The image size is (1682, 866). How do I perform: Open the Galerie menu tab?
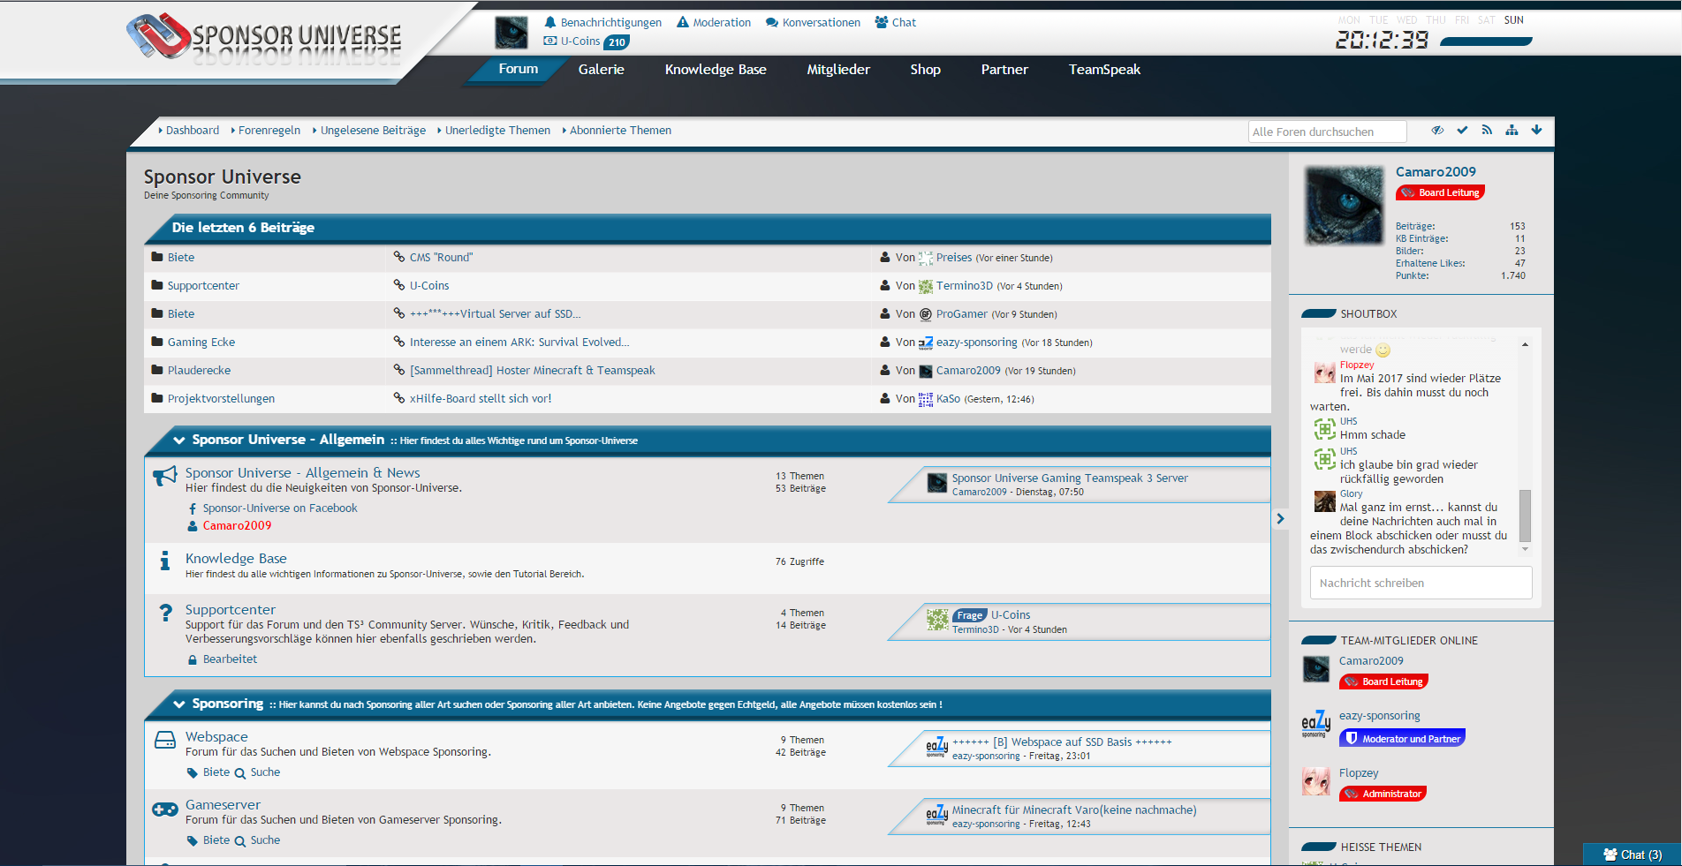[x=601, y=70]
